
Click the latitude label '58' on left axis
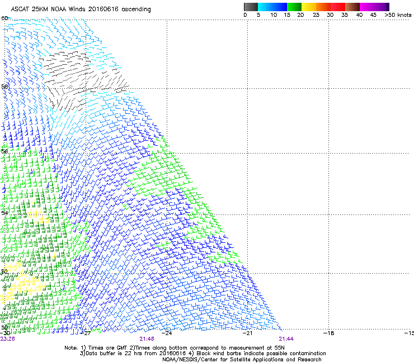(x=4, y=87)
